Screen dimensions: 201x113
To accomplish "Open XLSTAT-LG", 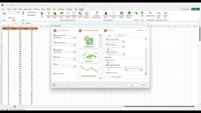I will click(x=166, y=15).
